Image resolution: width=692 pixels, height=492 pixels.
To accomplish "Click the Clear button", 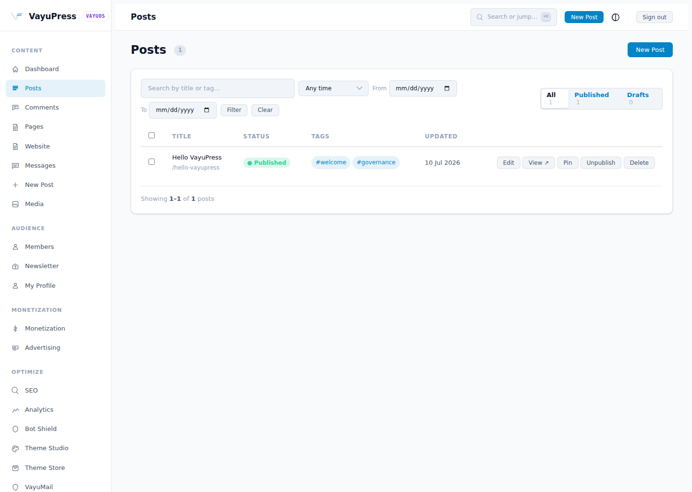I will click(265, 110).
